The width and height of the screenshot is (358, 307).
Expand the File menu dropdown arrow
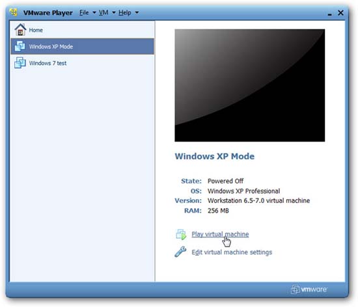click(94, 12)
